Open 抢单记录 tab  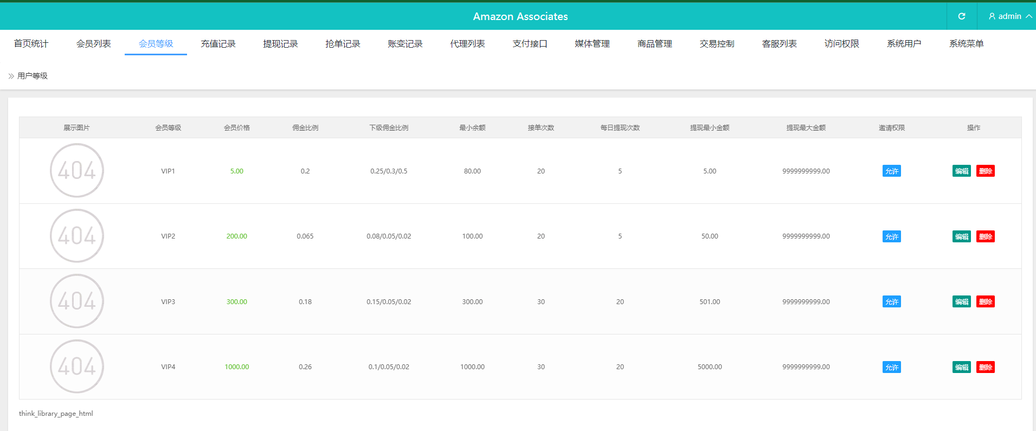point(343,43)
